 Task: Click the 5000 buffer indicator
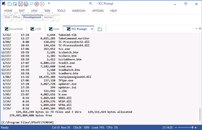pyautogui.click(x=87, y=127)
